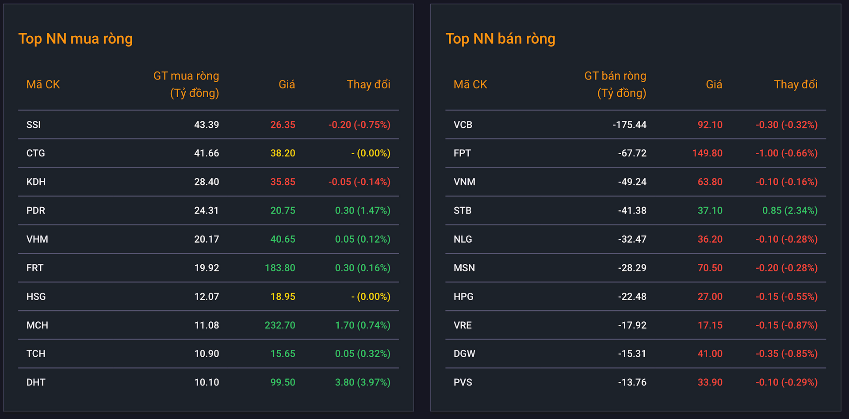The image size is (849, 419).
Task: Click the STB stock ticker
Action: [463, 210]
